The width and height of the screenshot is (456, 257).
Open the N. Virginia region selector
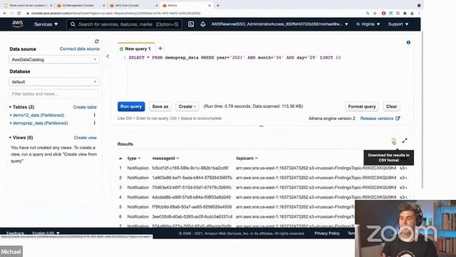pos(368,24)
